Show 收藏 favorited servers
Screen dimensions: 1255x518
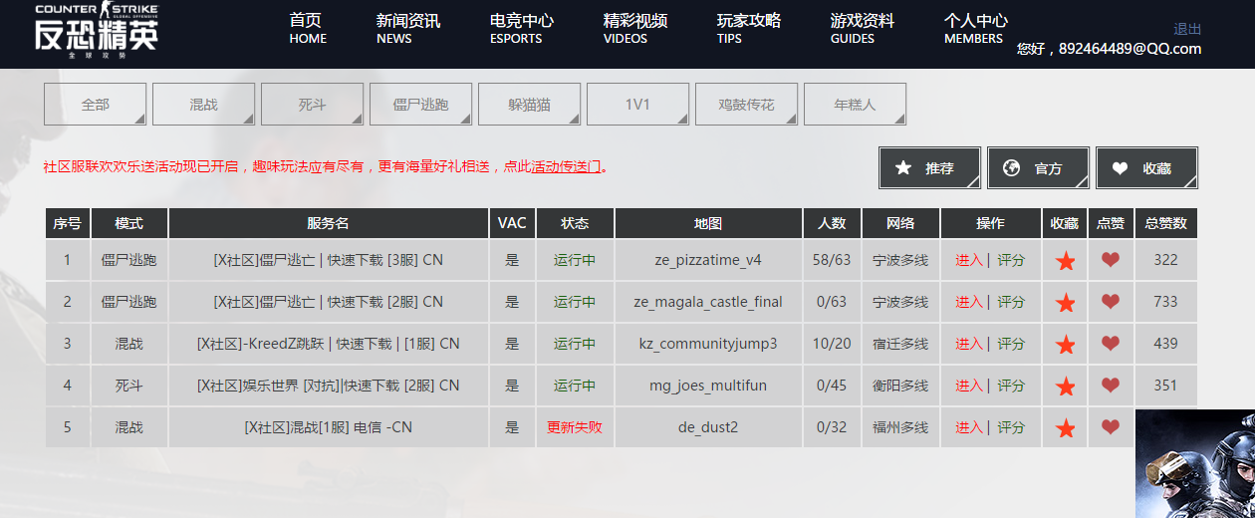coord(1147,168)
